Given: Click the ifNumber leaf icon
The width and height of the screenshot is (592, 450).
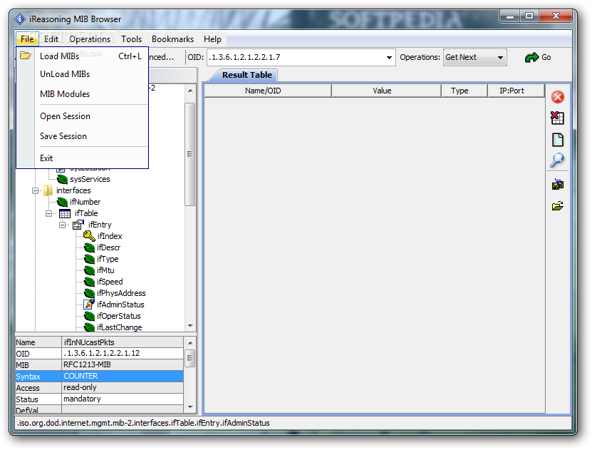Looking at the screenshot, I should click(x=62, y=202).
